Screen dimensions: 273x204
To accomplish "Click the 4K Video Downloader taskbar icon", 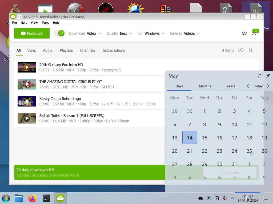I will point(60,198).
